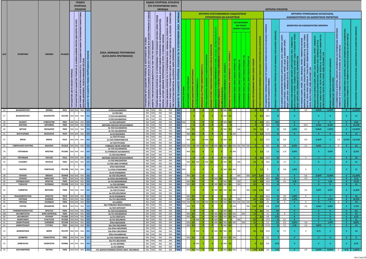Select the first name ΞΕΝΟΦΩΝ
This screenshot has height=259, width=366.
tap(49, 223)
